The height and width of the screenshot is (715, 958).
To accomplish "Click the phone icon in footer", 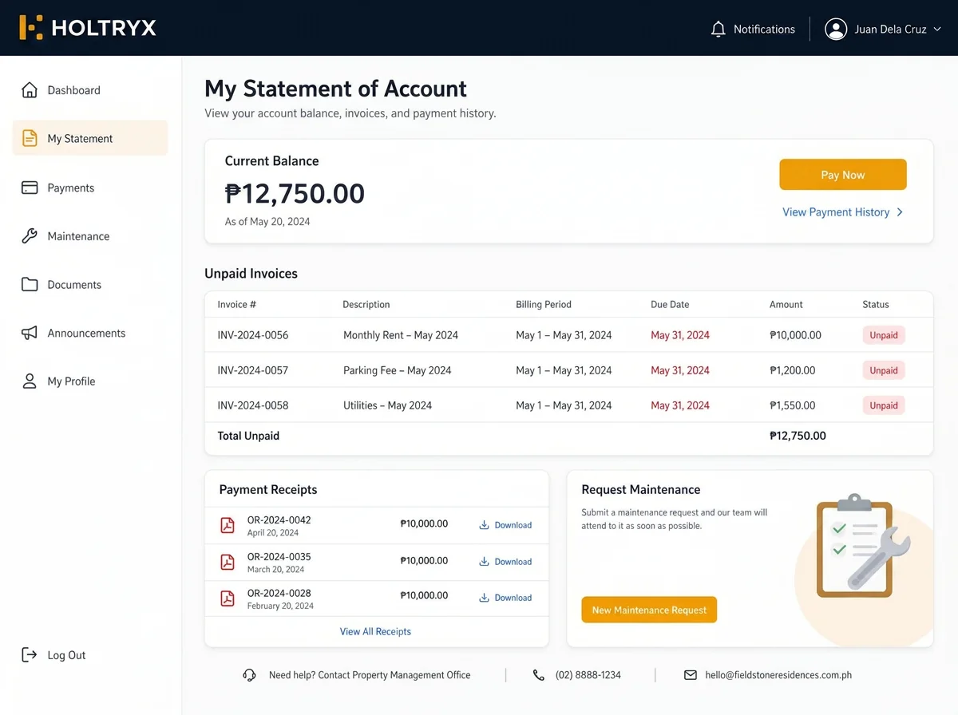I will pyautogui.click(x=539, y=675).
